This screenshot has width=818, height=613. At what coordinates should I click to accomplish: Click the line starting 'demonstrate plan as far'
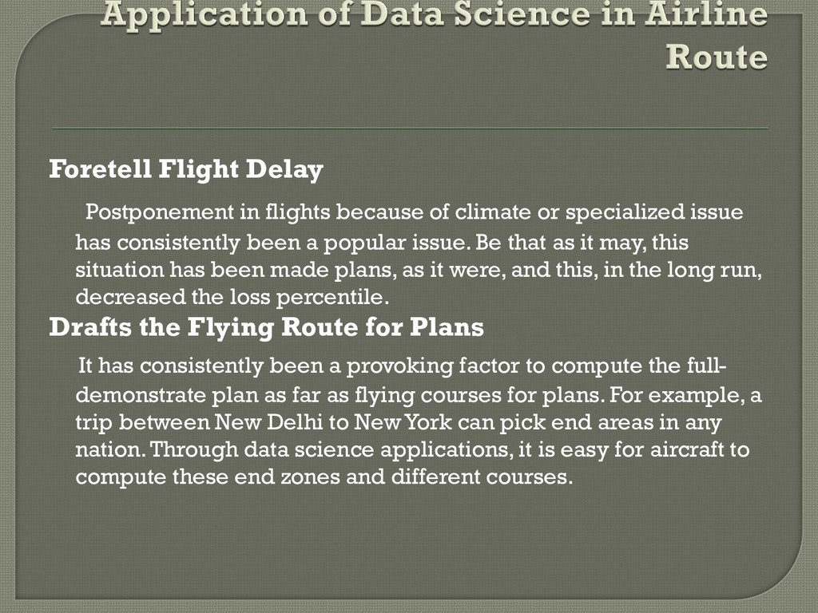[x=419, y=395]
